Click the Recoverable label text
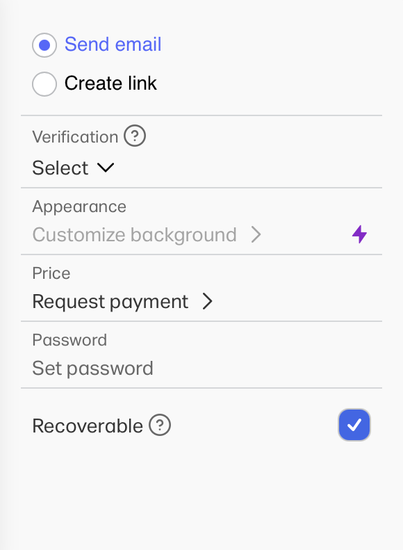 point(88,426)
